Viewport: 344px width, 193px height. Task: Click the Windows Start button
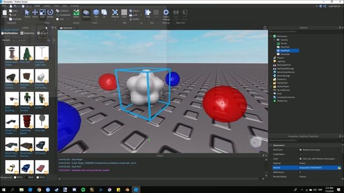click(4, 189)
